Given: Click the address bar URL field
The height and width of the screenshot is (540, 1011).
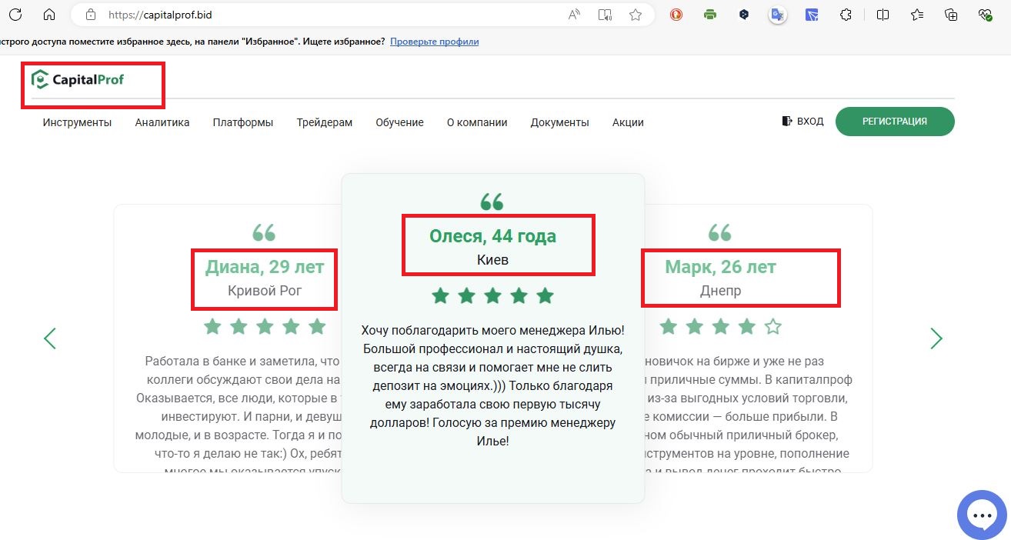Looking at the screenshot, I should point(308,15).
